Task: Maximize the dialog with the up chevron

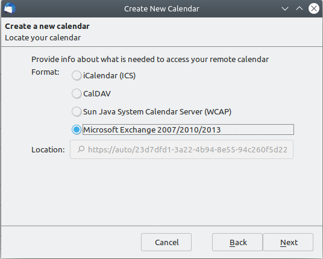Action: tap(299, 8)
